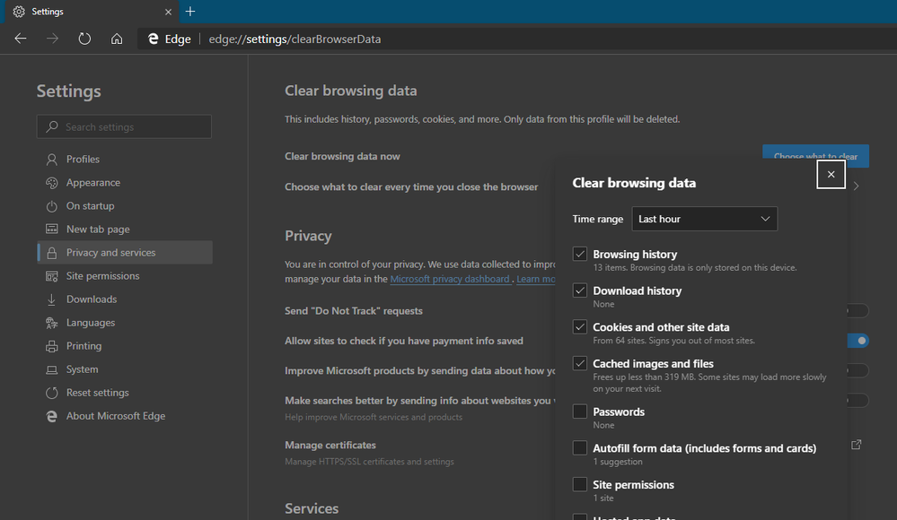897x520 pixels.
Task: Click the forward navigation arrow
Action: (x=53, y=39)
